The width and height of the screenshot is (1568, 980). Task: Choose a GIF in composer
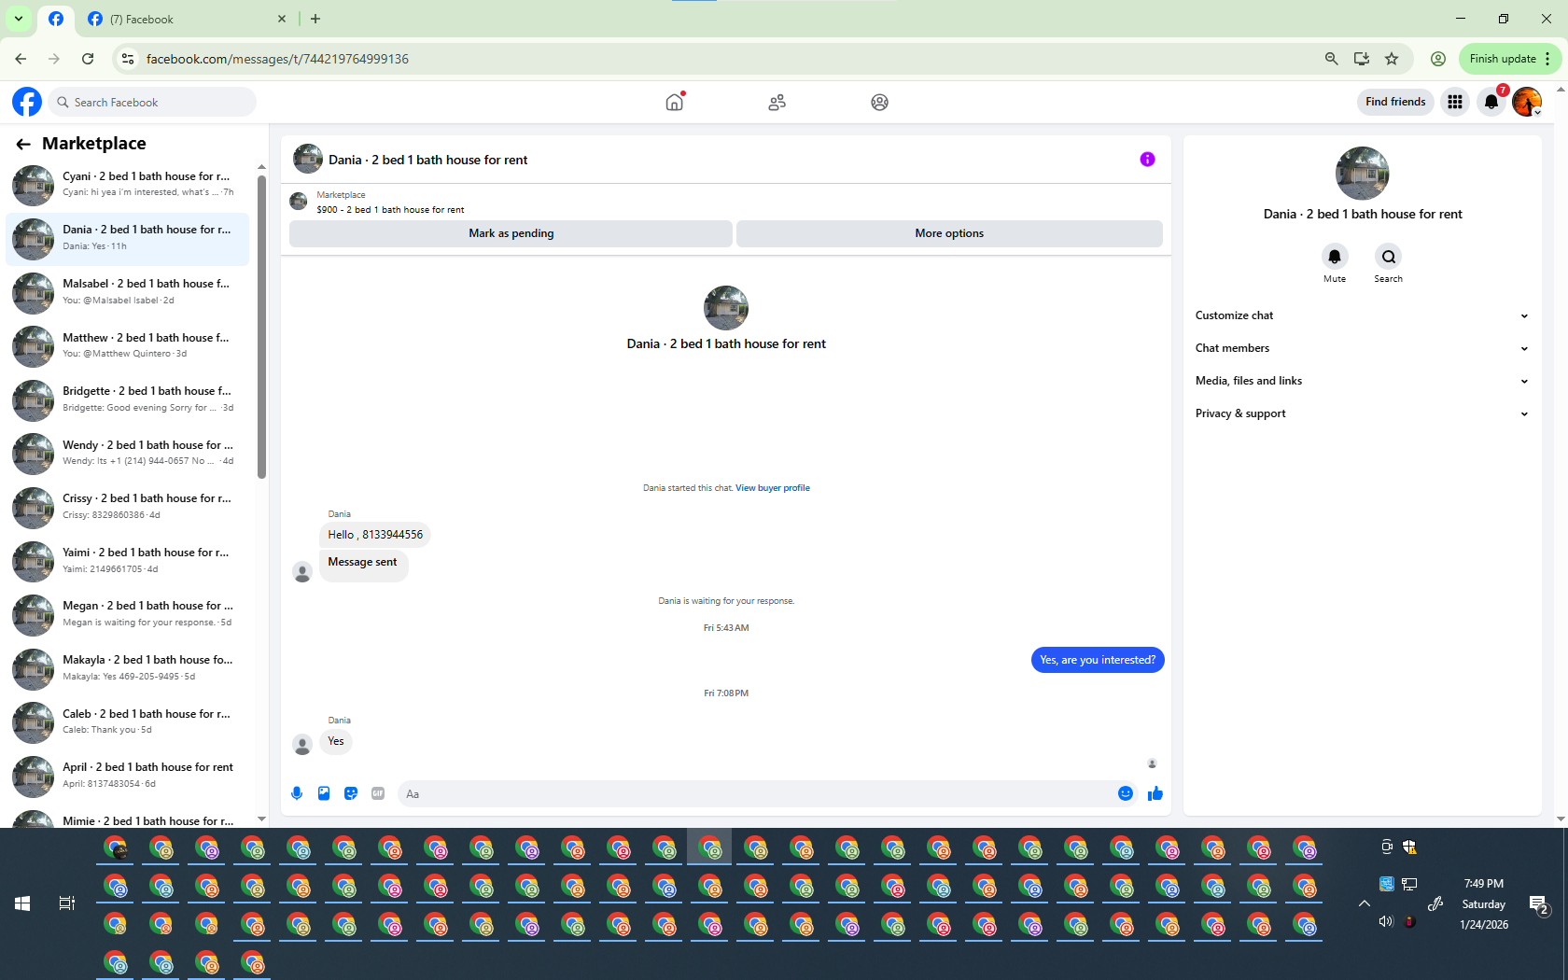(378, 793)
